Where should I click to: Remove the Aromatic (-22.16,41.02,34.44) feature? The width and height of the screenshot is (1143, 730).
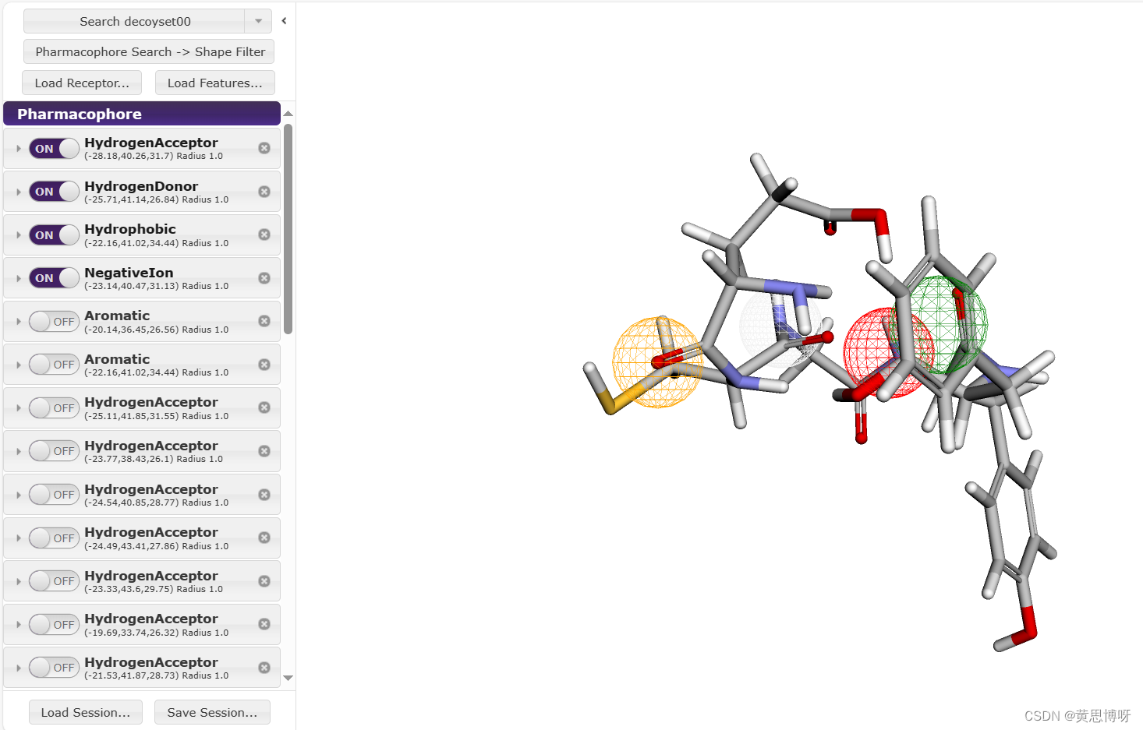click(264, 365)
